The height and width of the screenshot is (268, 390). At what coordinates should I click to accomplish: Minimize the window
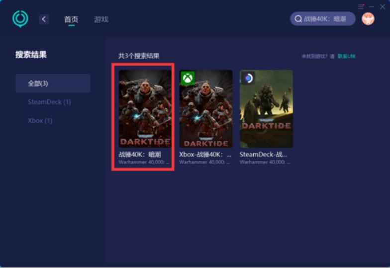coord(372,7)
